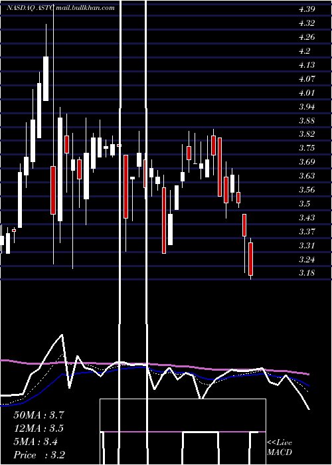
Task: Select the 3.75 price axis label
Action: [307, 148]
